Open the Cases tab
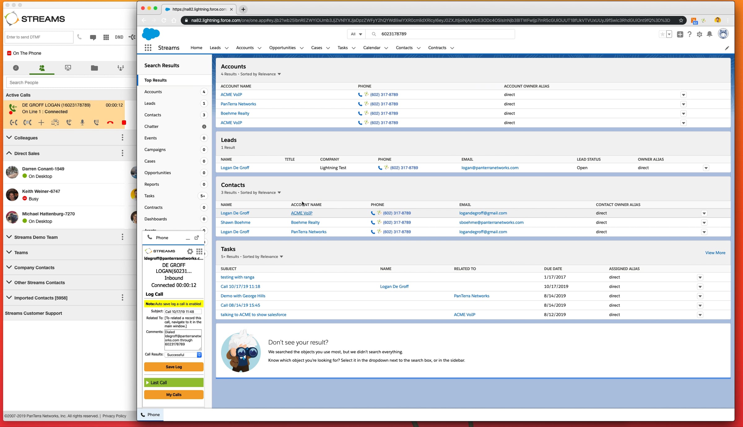Image resolution: width=743 pixels, height=427 pixels. pos(316,48)
